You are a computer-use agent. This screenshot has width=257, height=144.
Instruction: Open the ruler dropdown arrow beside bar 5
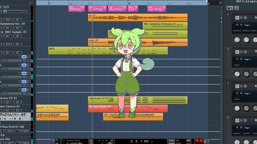pos(220,3)
